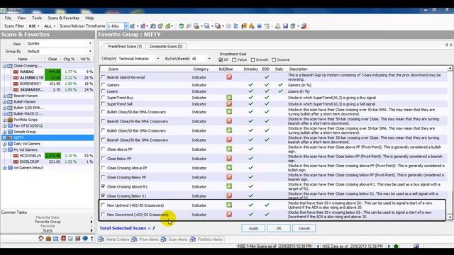
Task: Click the chart icon left of globe
Action: (x=77, y=238)
